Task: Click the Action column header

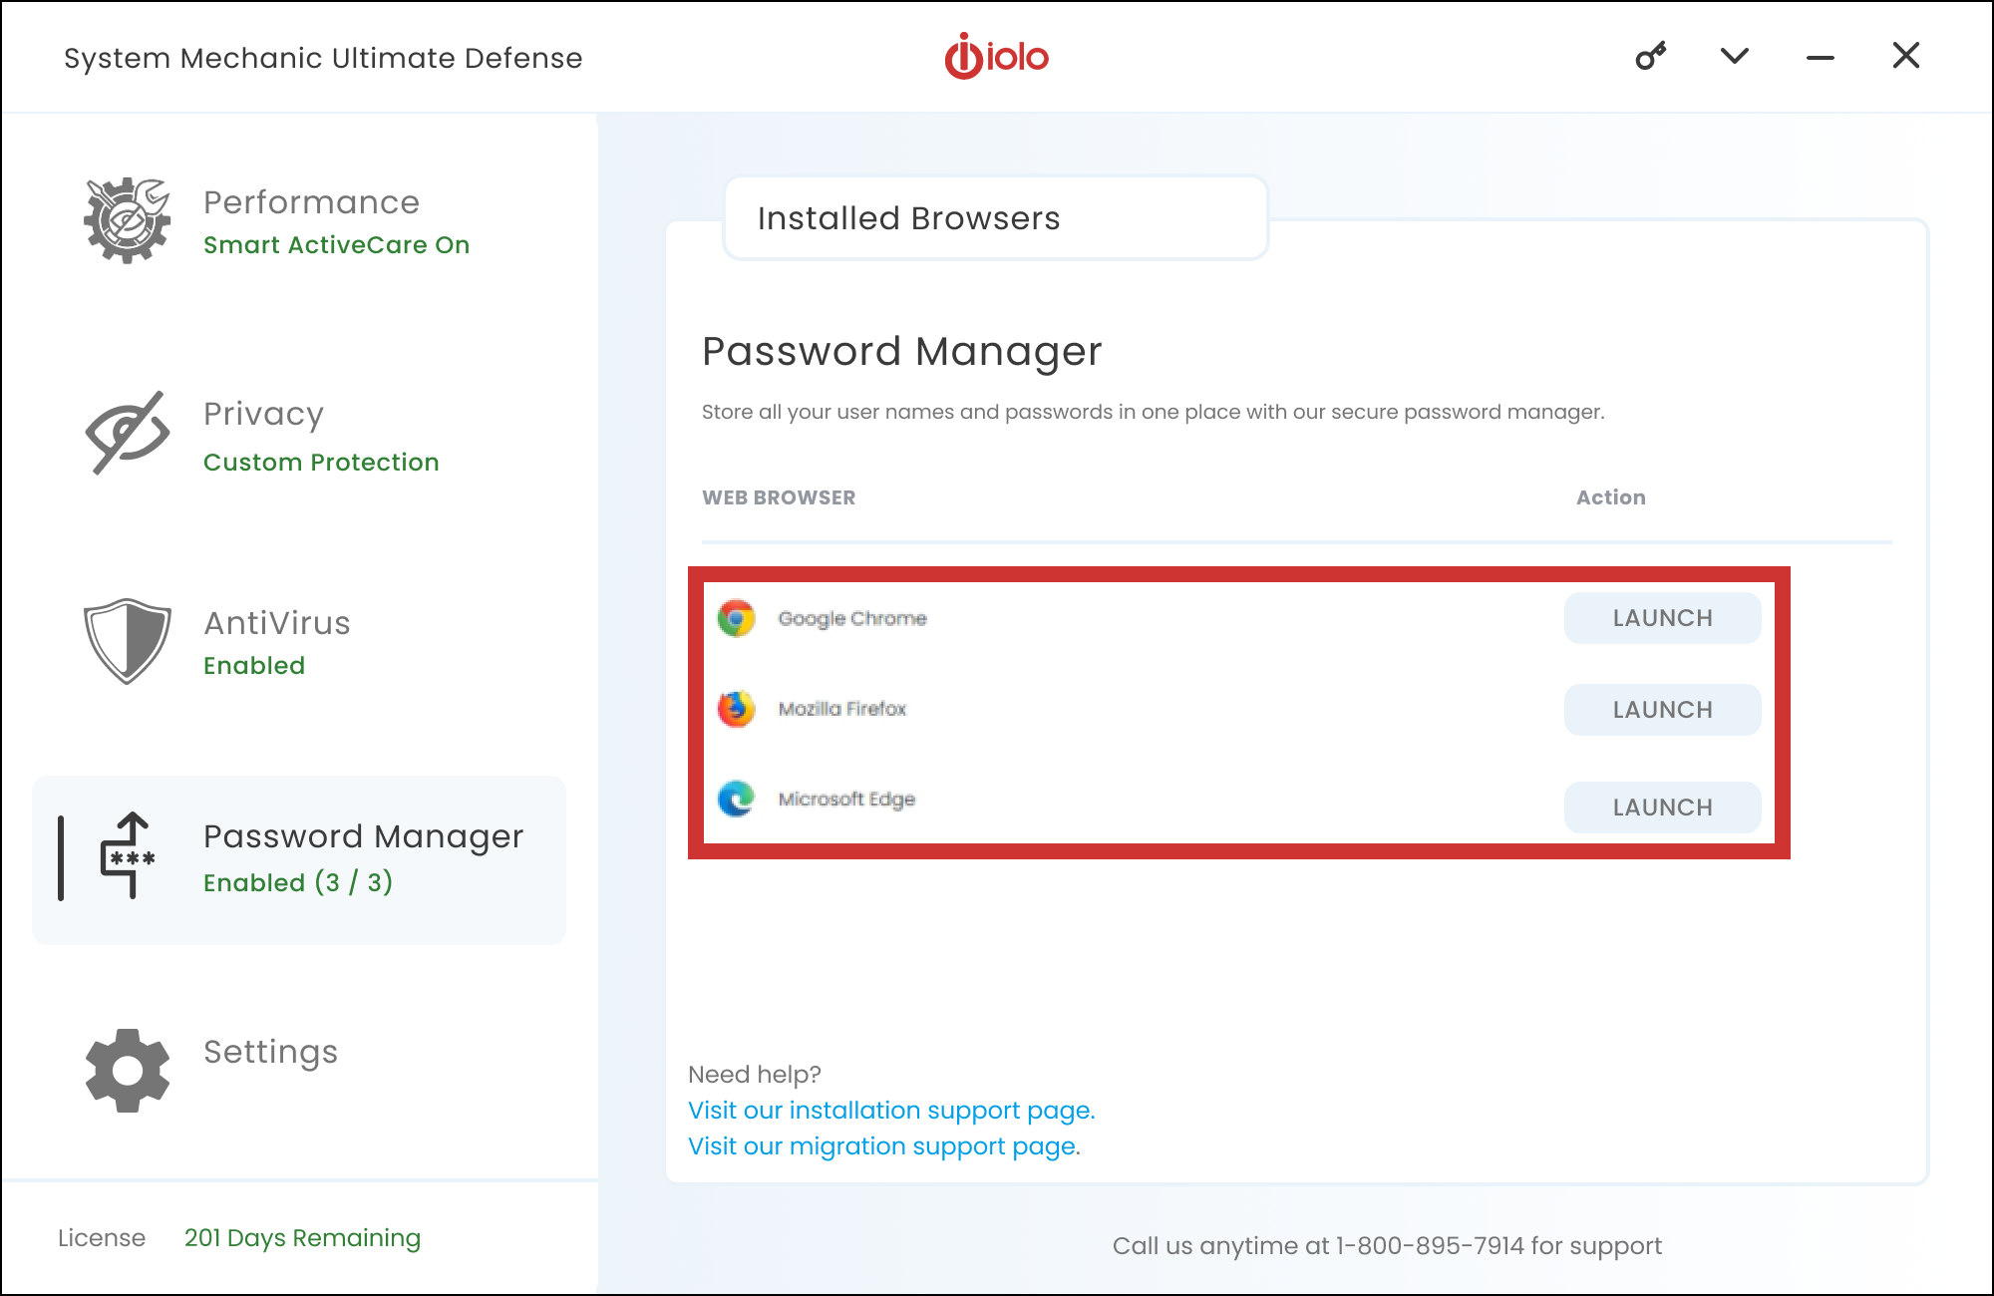Action: coord(1611,497)
